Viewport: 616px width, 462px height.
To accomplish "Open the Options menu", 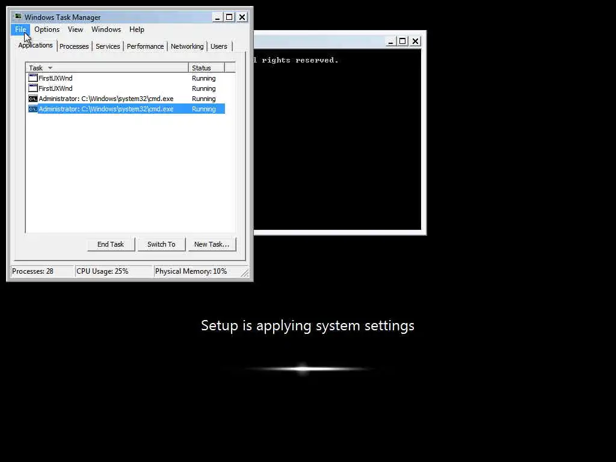I will tap(47, 29).
